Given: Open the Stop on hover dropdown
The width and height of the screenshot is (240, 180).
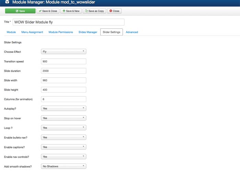Looking at the screenshot, I should click(63, 118).
